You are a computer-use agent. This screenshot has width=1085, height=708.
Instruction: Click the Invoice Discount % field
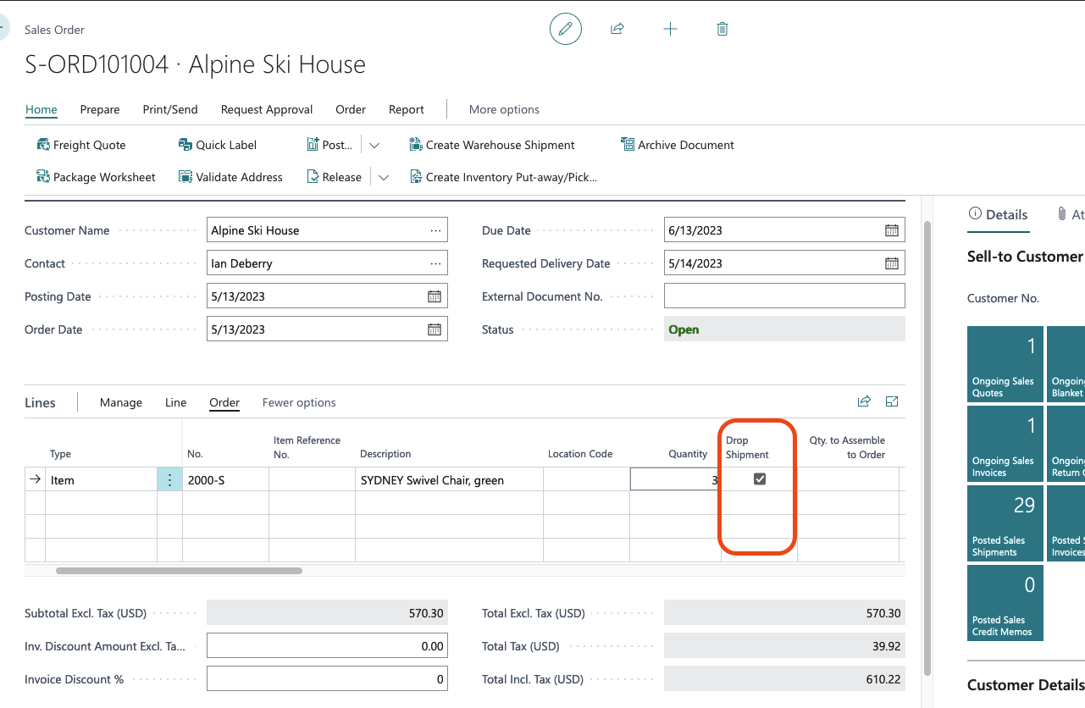(x=327, y=679)
